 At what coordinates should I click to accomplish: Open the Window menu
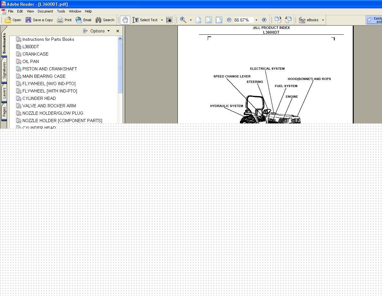pos(75,11)
